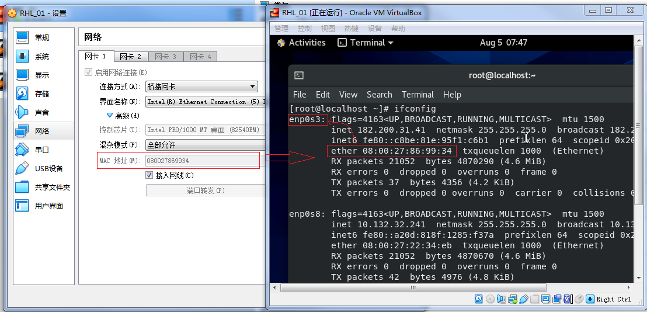Click the horizontal scrollbar right arrow

click(629, 287)
